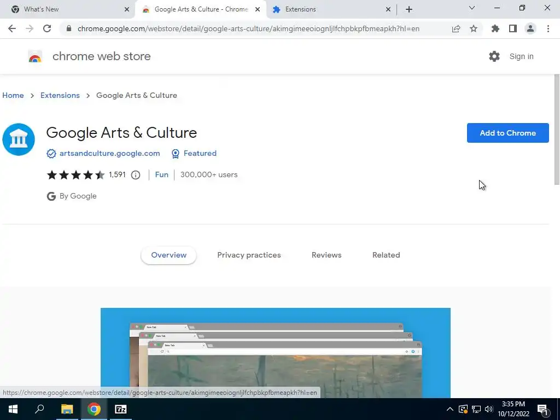The width and height of the screenshot is (560, 420).
Task: Click the verified publisher checkmark icon
Action: point(51,154)
